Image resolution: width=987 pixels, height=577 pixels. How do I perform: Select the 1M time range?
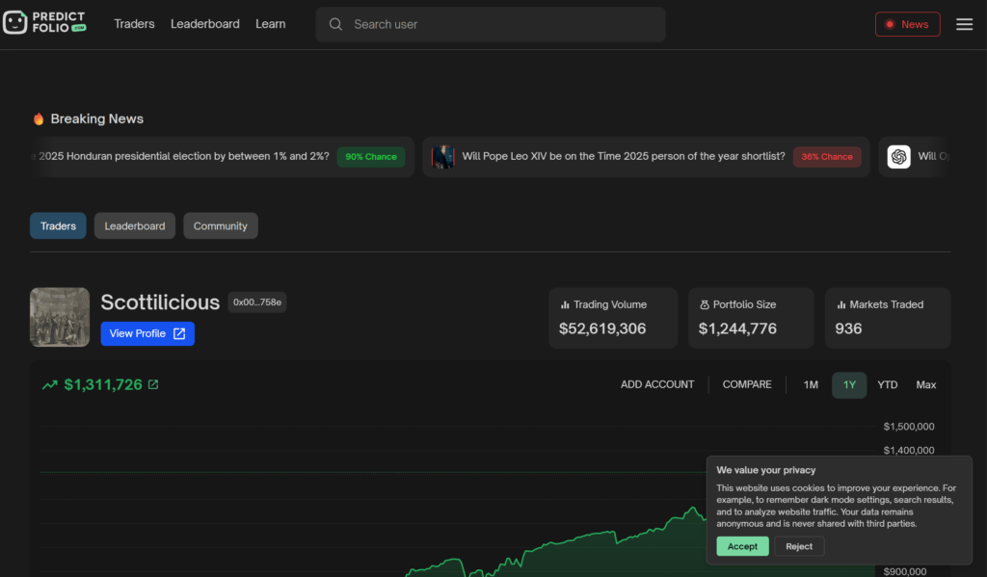click(x=811, y=384)
